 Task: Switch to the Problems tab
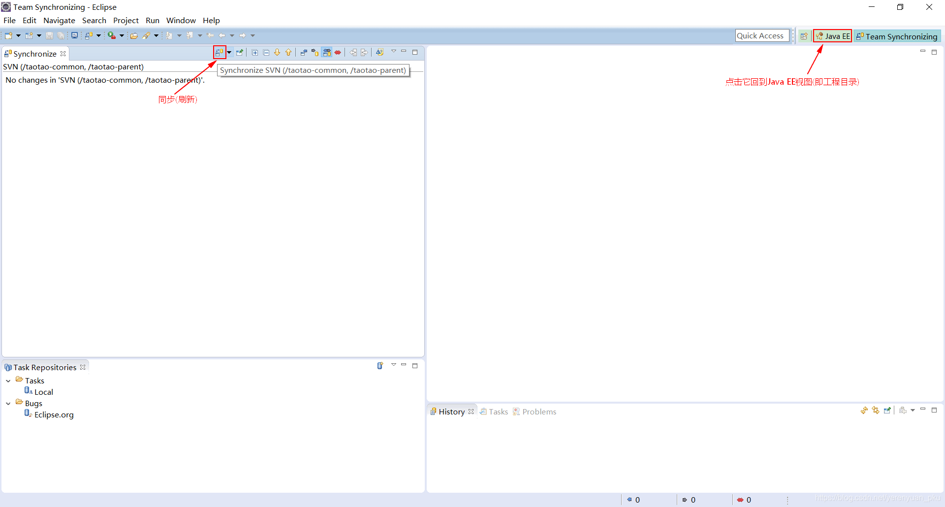click(535, 412)
